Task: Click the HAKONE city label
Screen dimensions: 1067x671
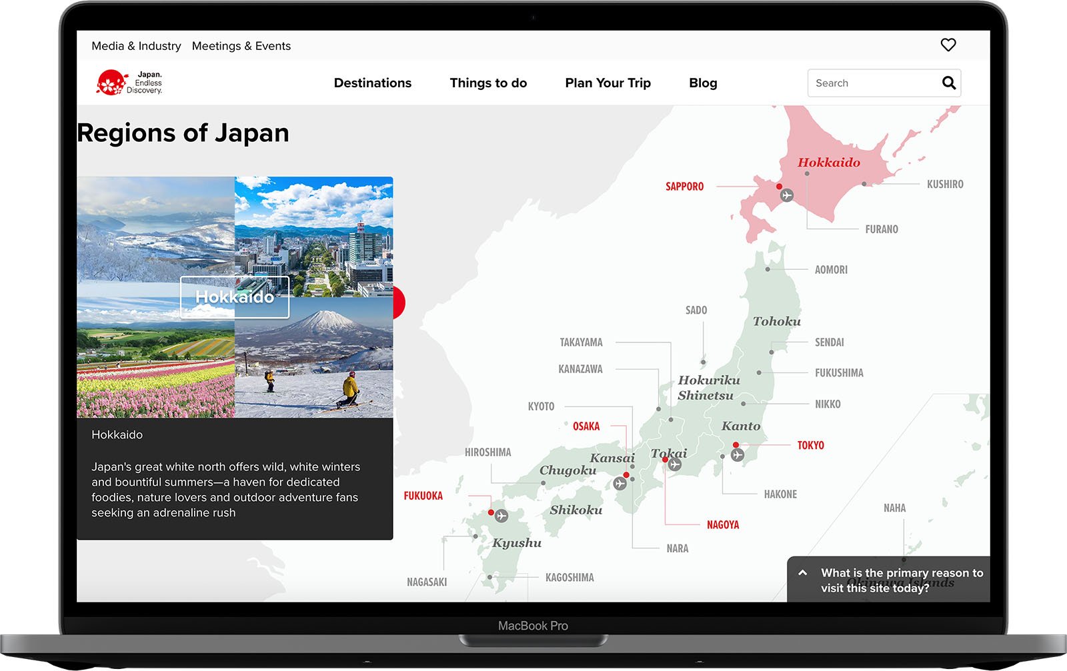Action: 780,494
